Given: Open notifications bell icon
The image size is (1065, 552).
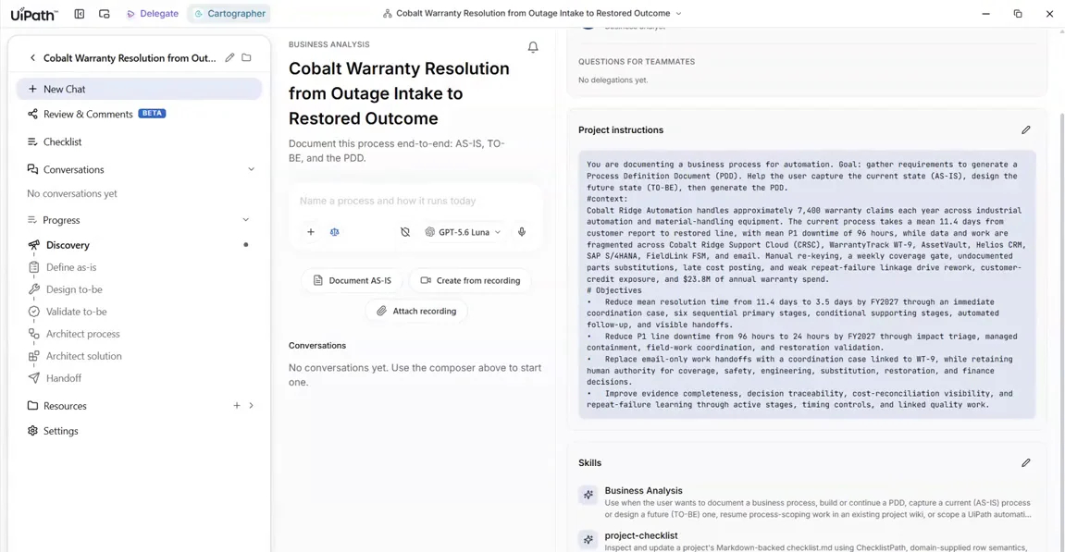Looking at the screenshot, I should coord(533,47).
